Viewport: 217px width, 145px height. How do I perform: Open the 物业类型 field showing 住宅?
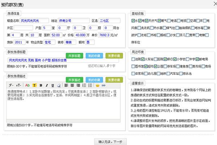click(x=50, y=42)
